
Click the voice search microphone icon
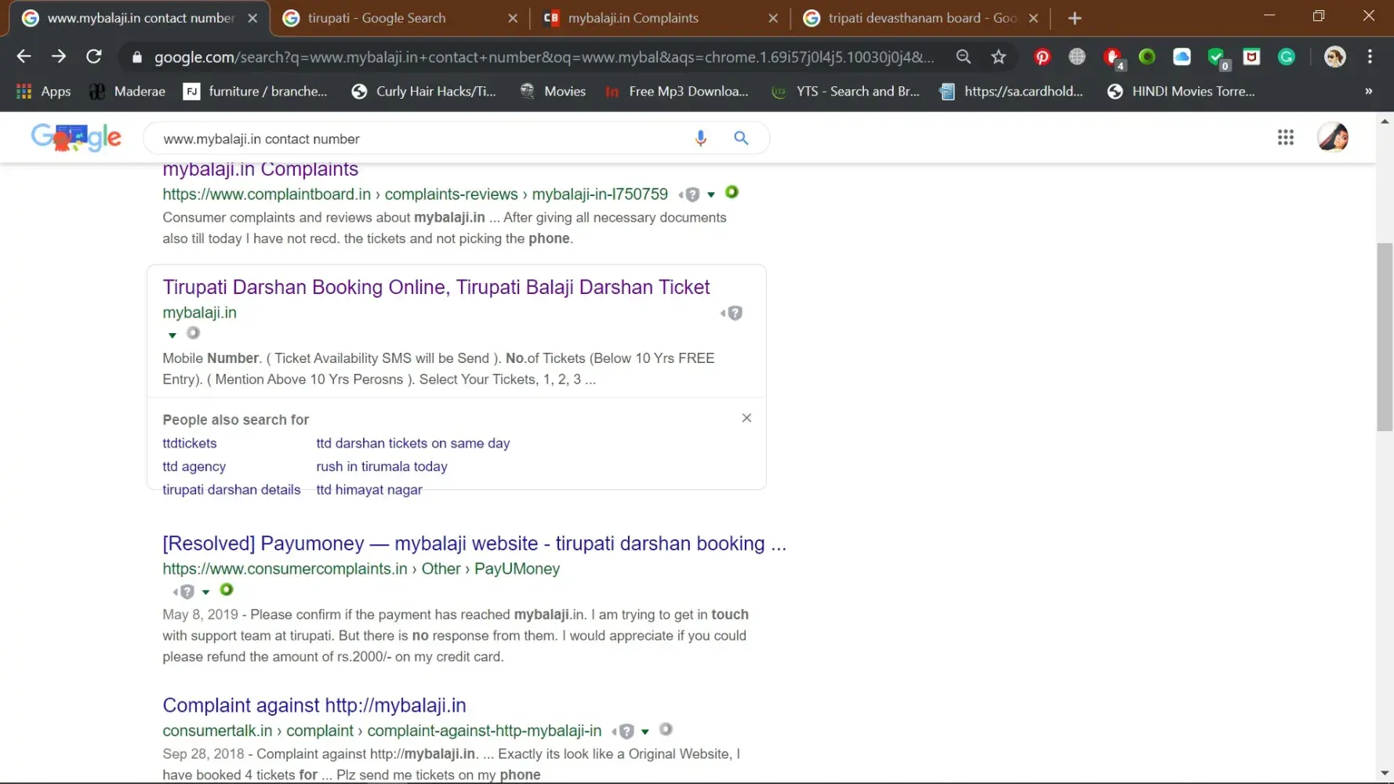coord(700,139)
